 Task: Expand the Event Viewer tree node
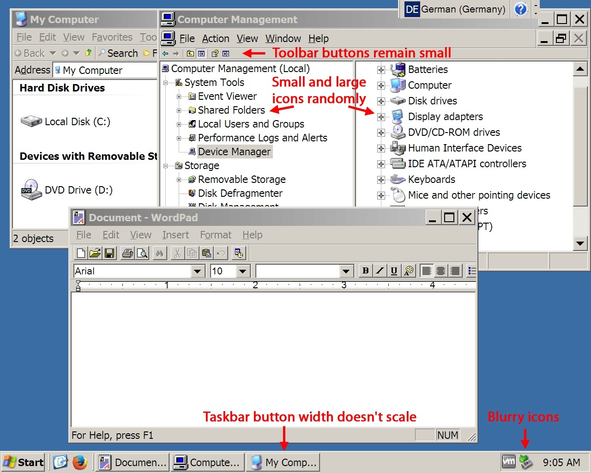tap(179, 97)
